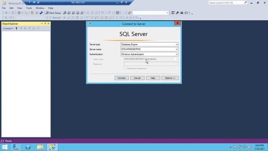This screenshot has height=151, width=268.
Task: Click the Ready status bar text
Action: [x=8, y=141]
